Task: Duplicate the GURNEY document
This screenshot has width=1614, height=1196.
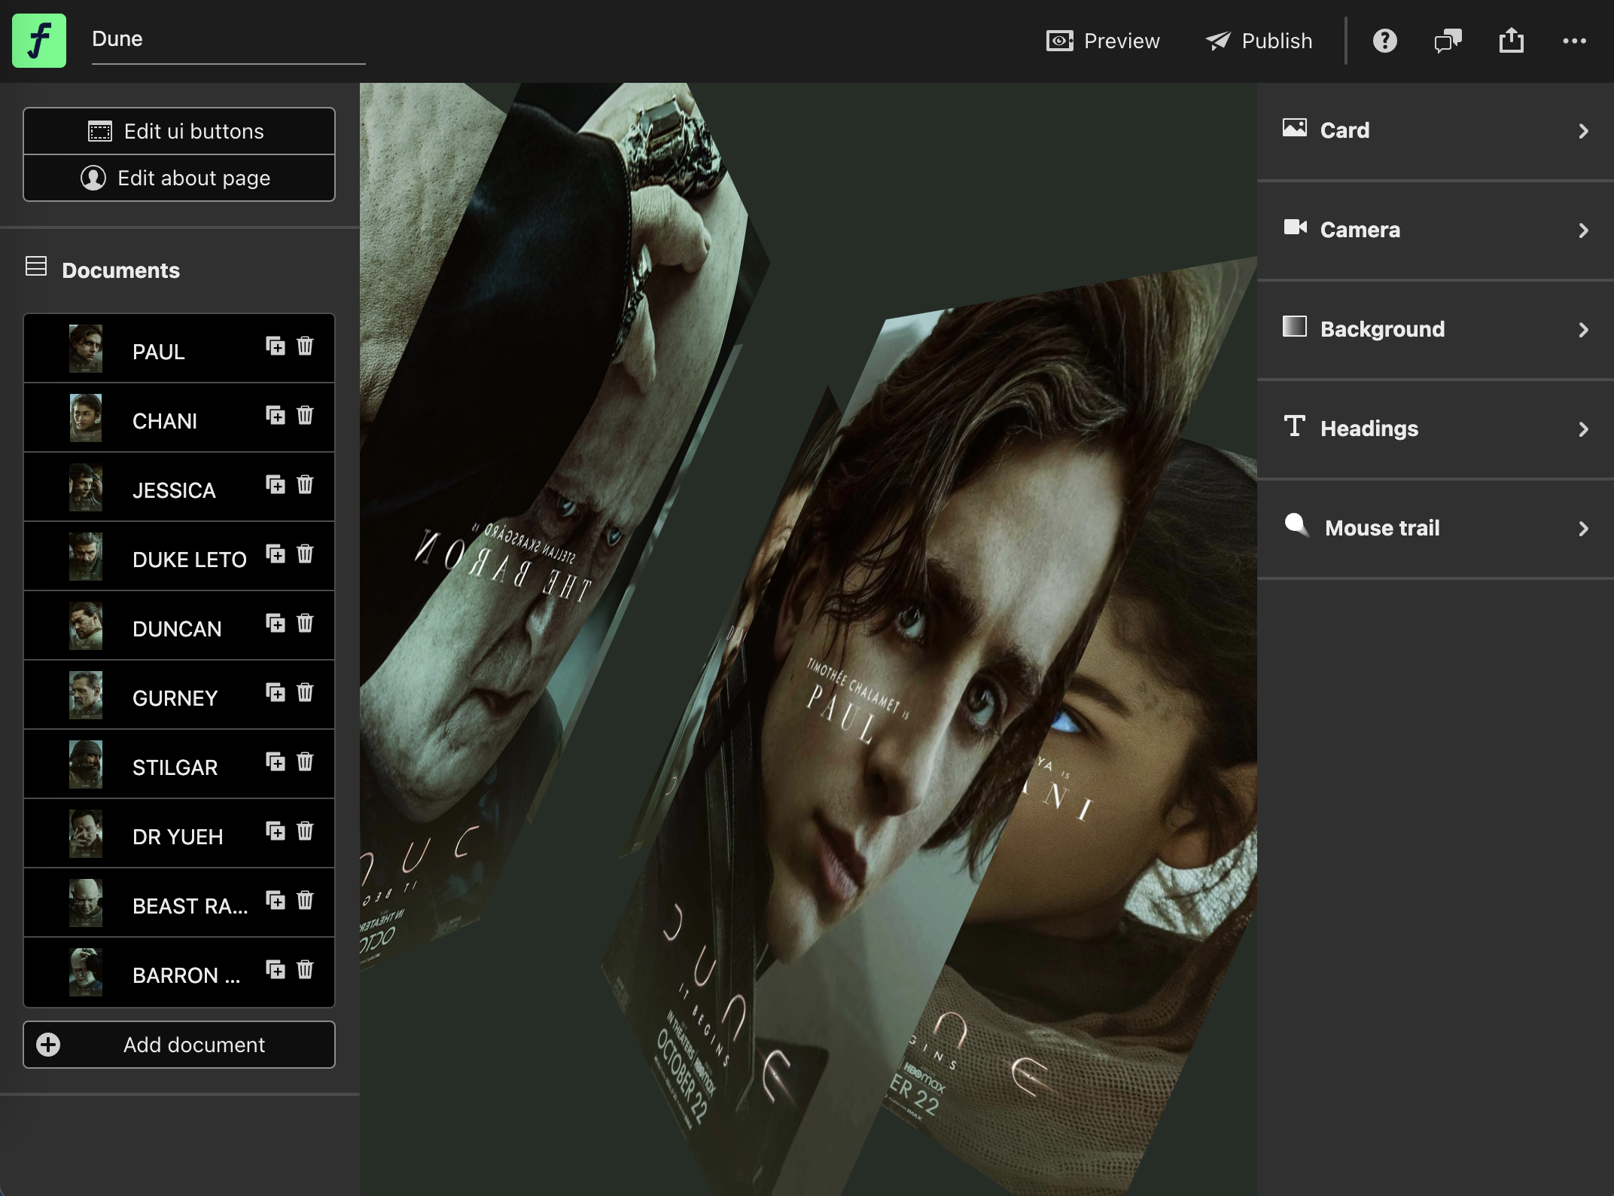Action: [x=276, y=692]
